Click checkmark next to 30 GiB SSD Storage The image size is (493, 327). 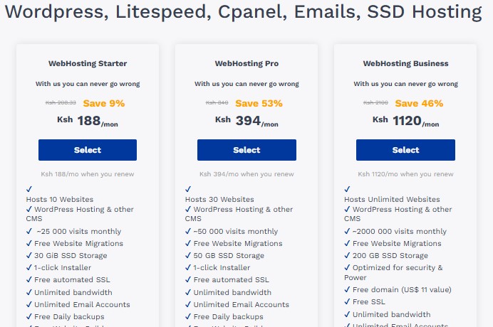click(28, 255)
